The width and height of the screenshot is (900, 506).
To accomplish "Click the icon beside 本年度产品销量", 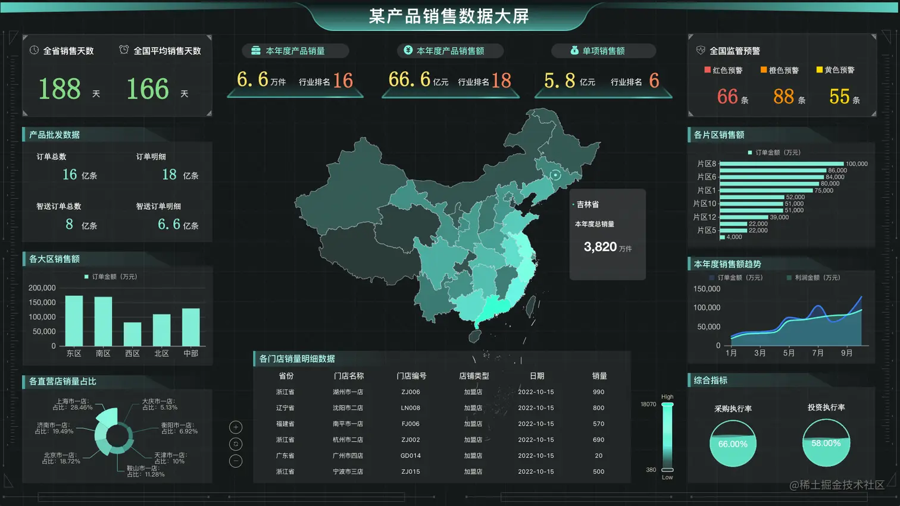I will coord(256,51).
